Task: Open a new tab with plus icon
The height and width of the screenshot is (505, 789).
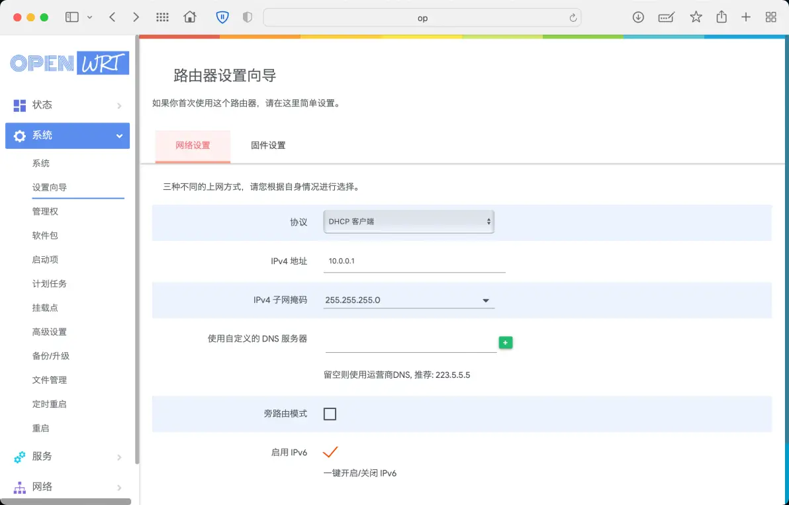Action: tap(746, 17)
